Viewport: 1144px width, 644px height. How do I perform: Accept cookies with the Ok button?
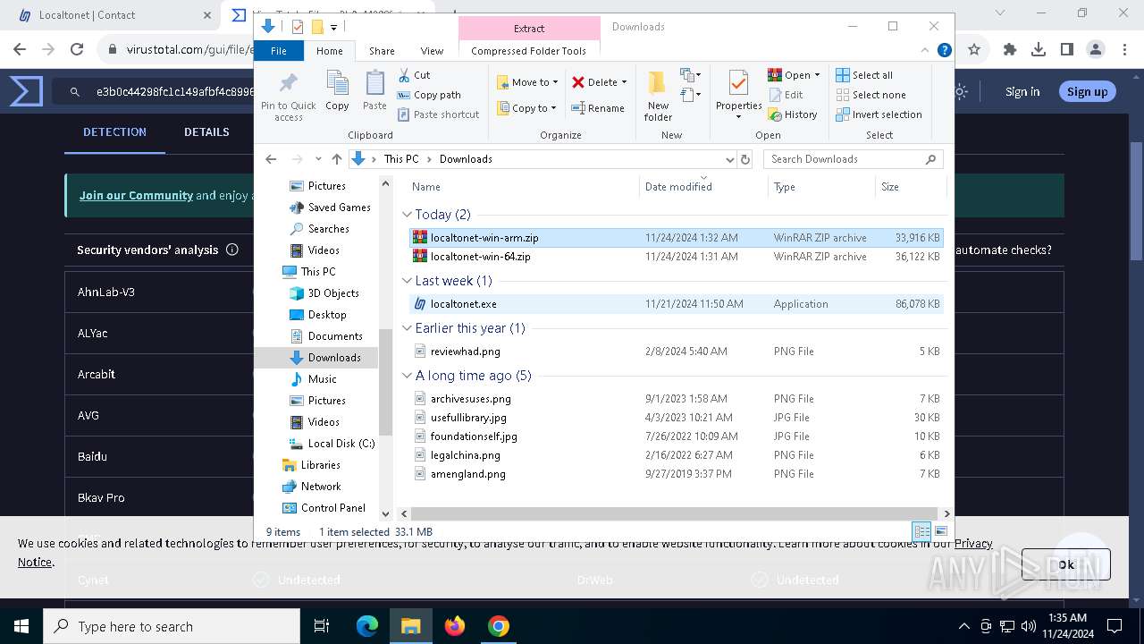coord(1066,564)
